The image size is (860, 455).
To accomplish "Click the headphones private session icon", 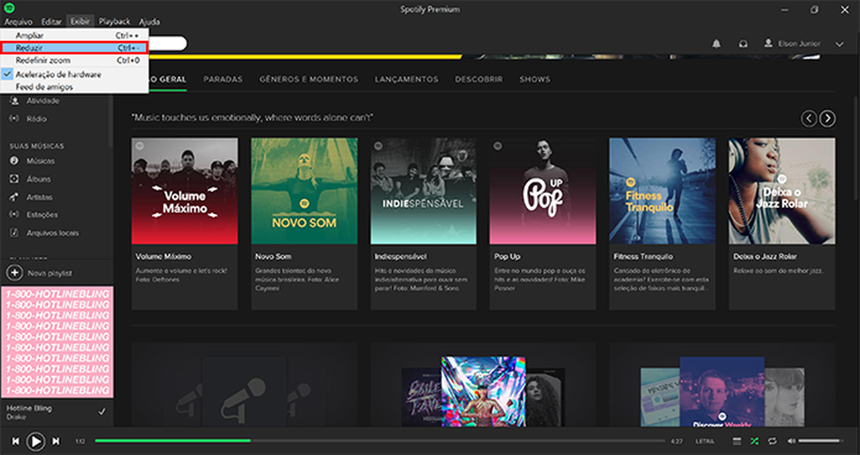I will pos(743,44).
